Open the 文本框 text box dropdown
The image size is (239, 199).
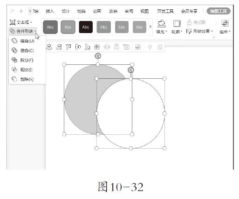[x=21, y=22]
